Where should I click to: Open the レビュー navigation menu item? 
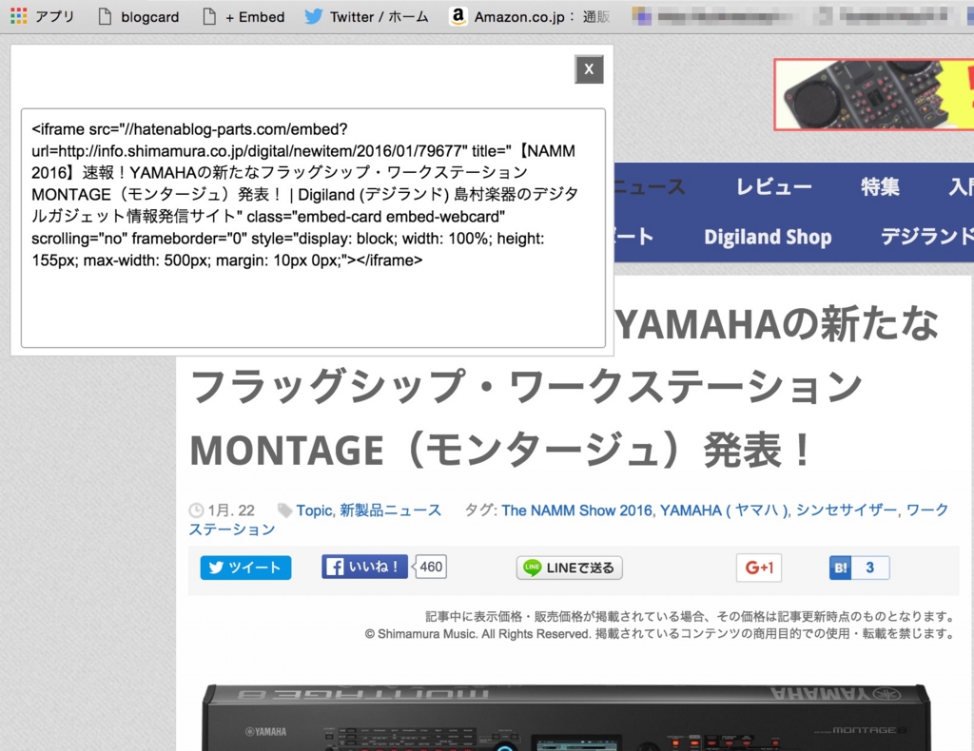click(774, 187)
